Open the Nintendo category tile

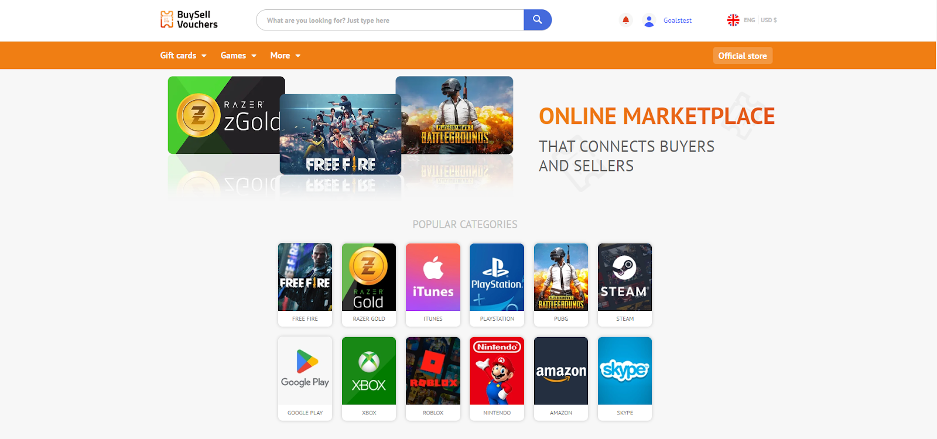[x=497, y=378]
